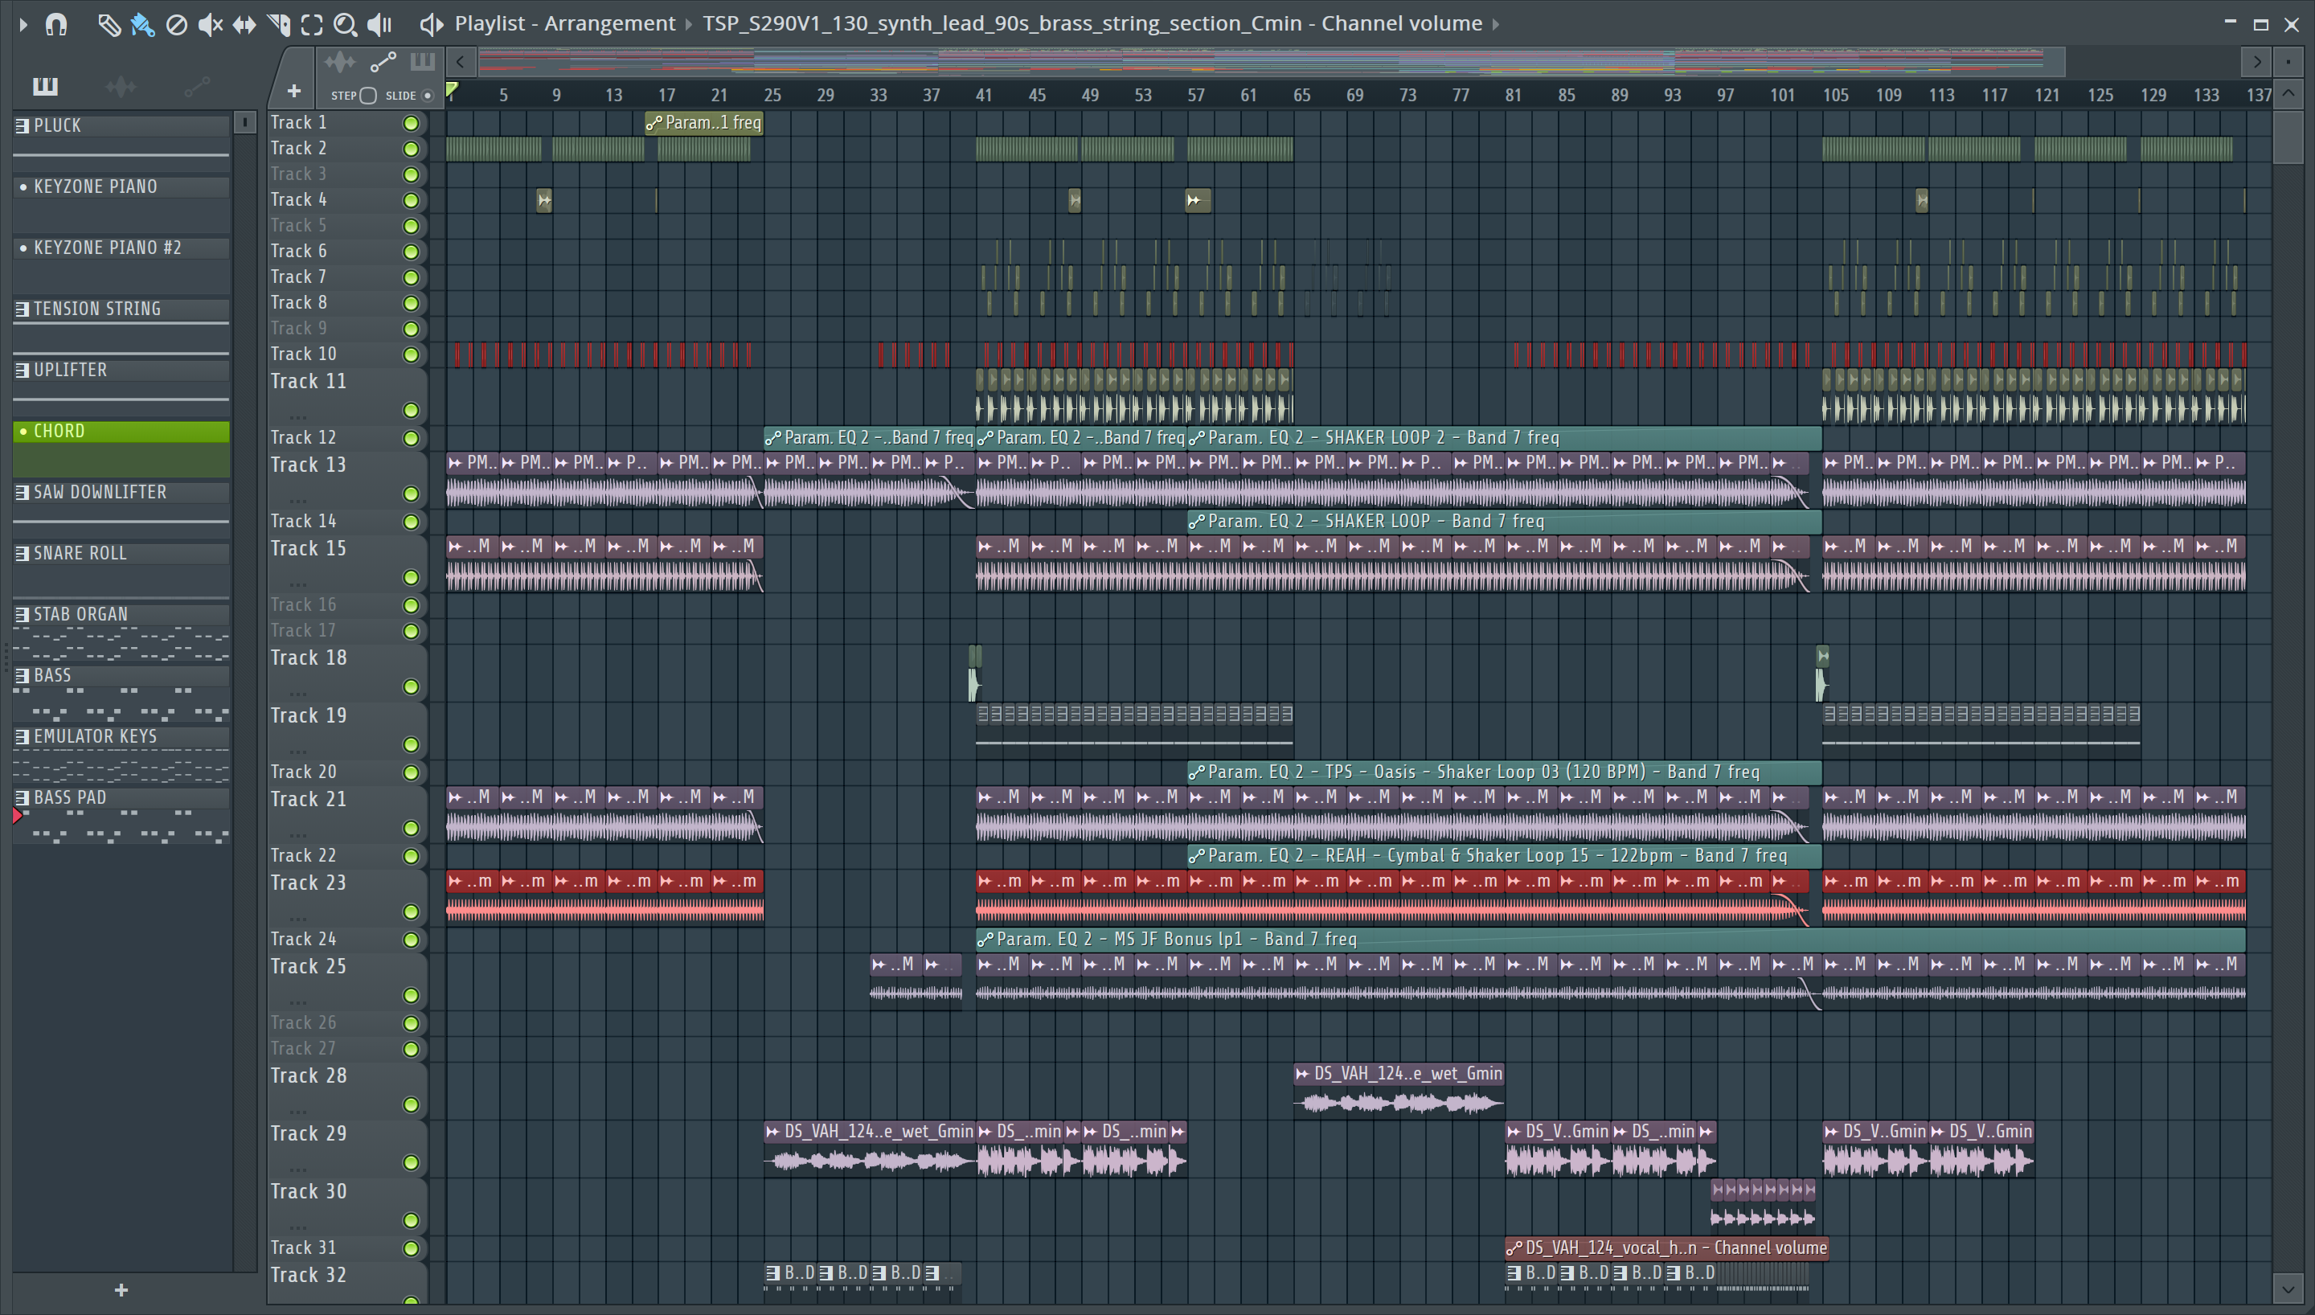The width and height of the screenshot is (2315, 1315).
Task: Select the TENSION STRING pattern
Action: pos(121,309)
